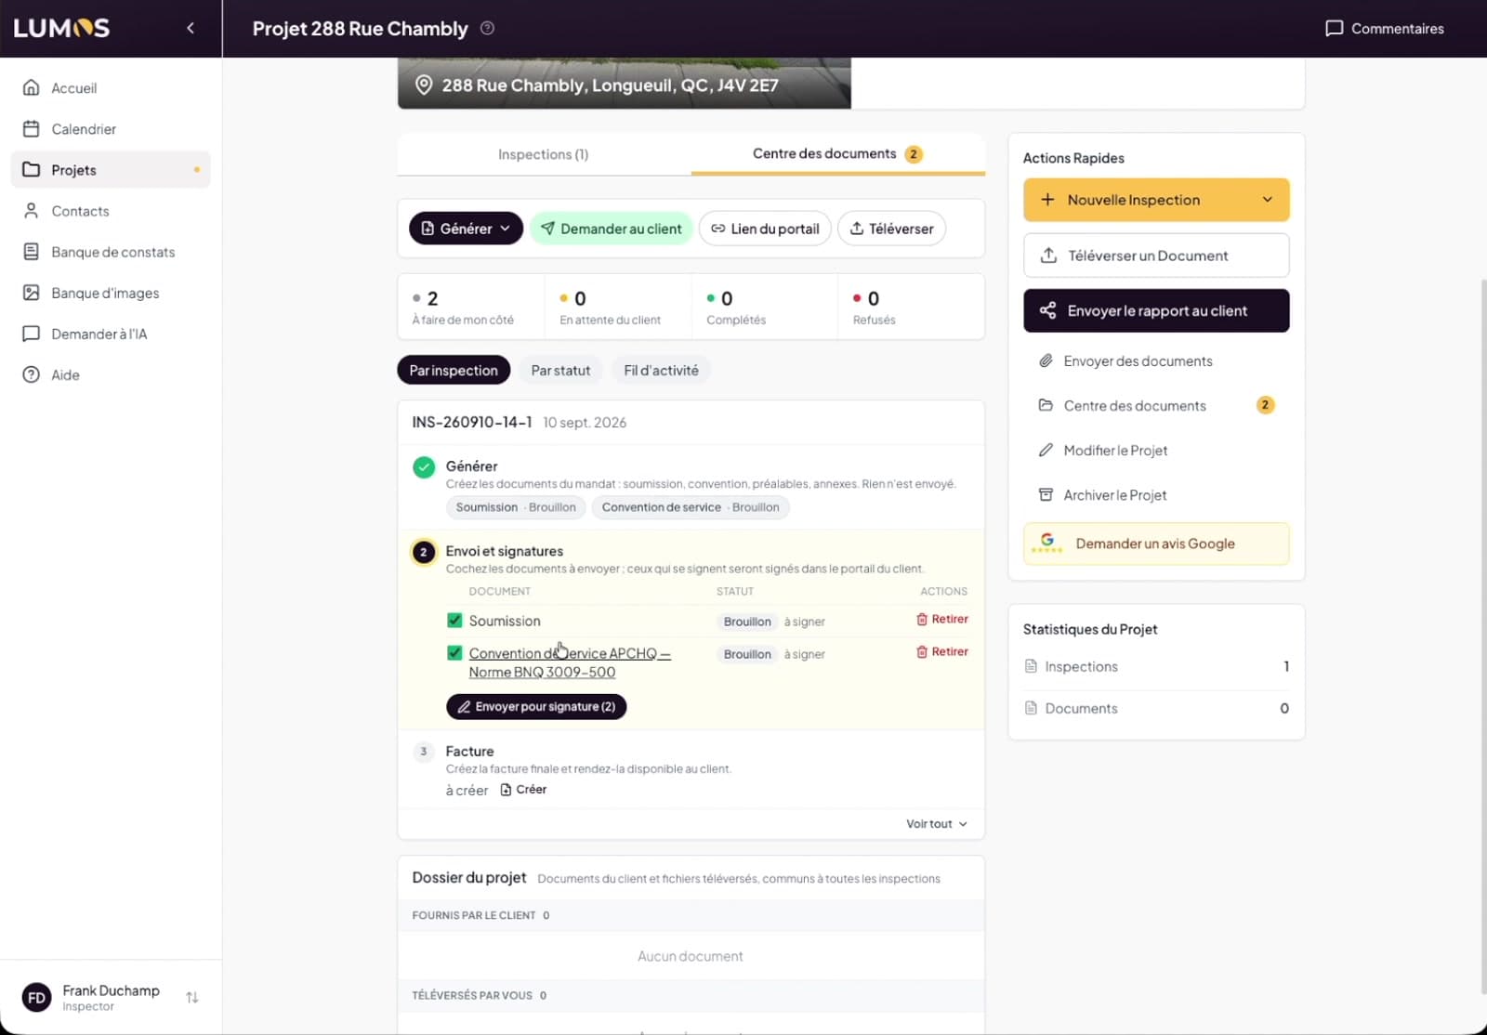
Task: Click Retirer for Convention de service APCHQ
Action: (x=942, y=651)
